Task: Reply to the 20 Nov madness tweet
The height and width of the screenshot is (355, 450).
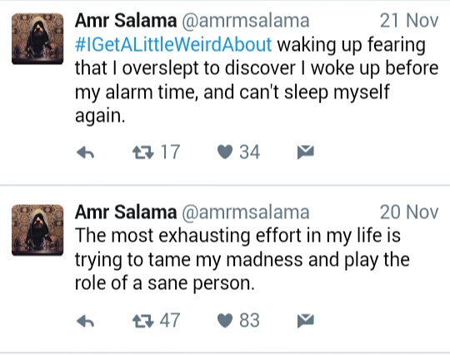Action: tap(86, 321)
